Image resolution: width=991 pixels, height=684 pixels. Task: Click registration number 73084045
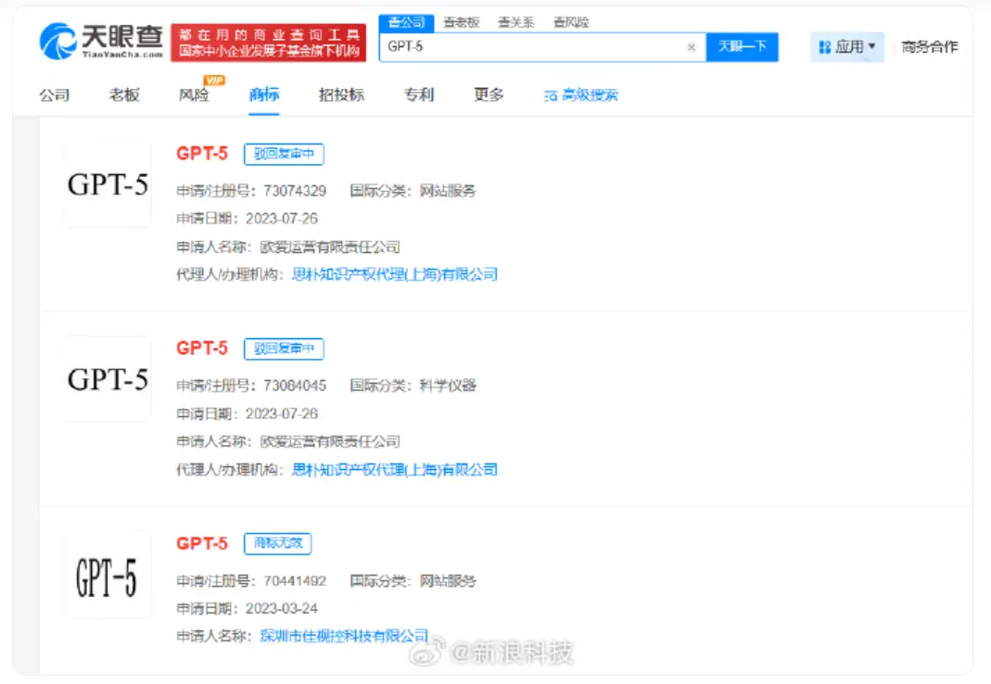(295, 386)
